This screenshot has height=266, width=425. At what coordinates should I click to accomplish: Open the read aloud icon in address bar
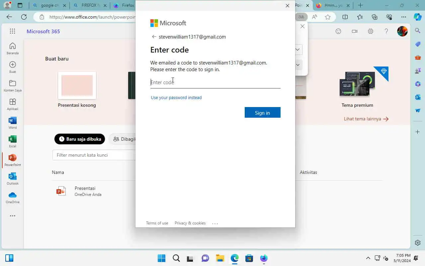coord(314,17)
